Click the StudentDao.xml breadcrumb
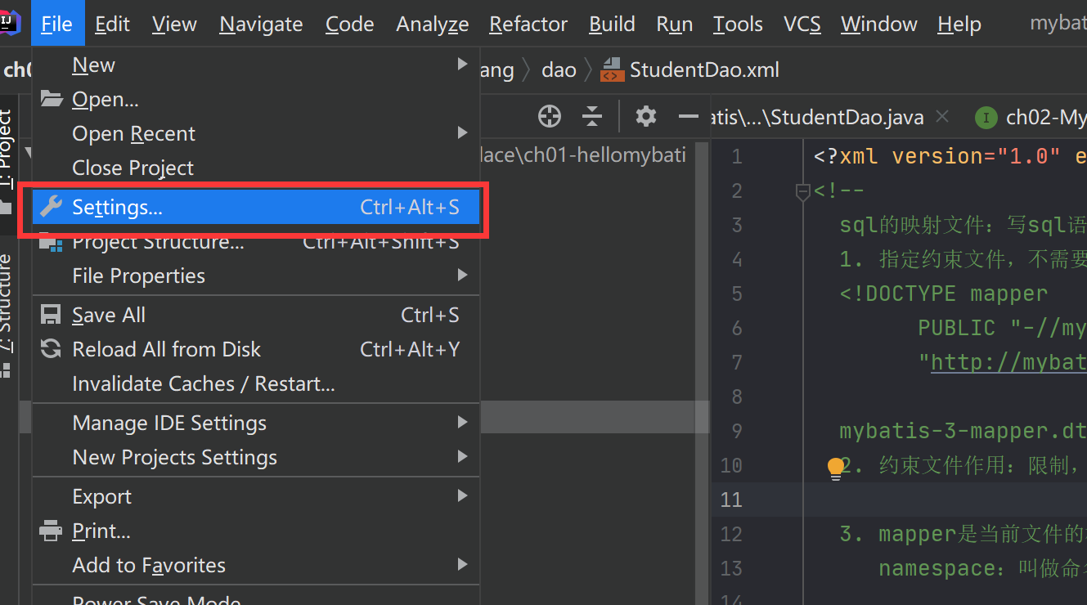Viewport: 1087px width, 605px height. [x=704, y=70]
